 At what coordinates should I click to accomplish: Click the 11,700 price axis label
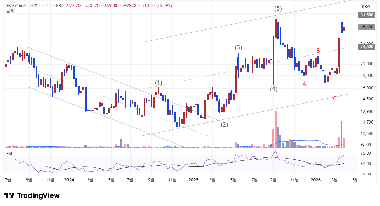click(x=367, y=122)
